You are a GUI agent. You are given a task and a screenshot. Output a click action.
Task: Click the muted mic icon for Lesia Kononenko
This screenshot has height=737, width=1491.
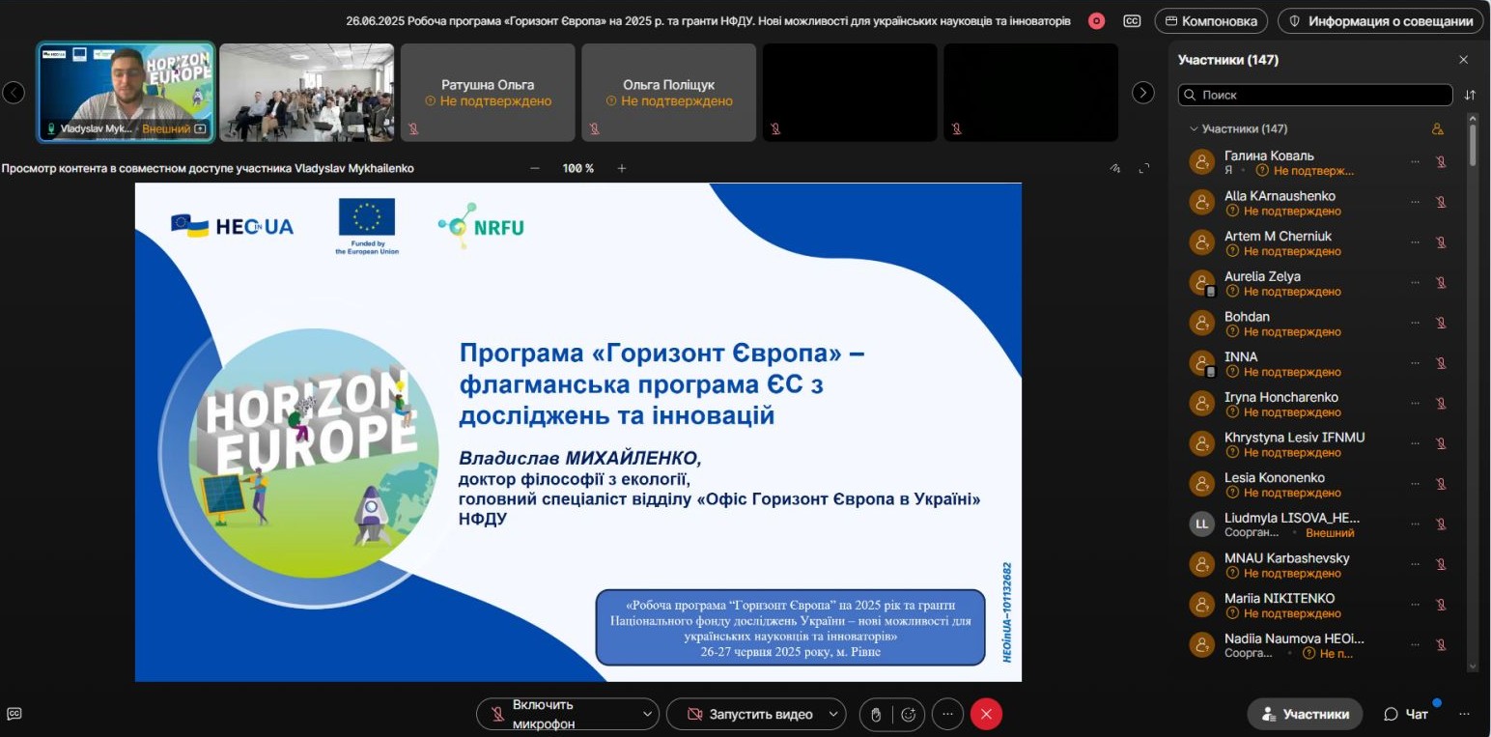coord(1441,484)
